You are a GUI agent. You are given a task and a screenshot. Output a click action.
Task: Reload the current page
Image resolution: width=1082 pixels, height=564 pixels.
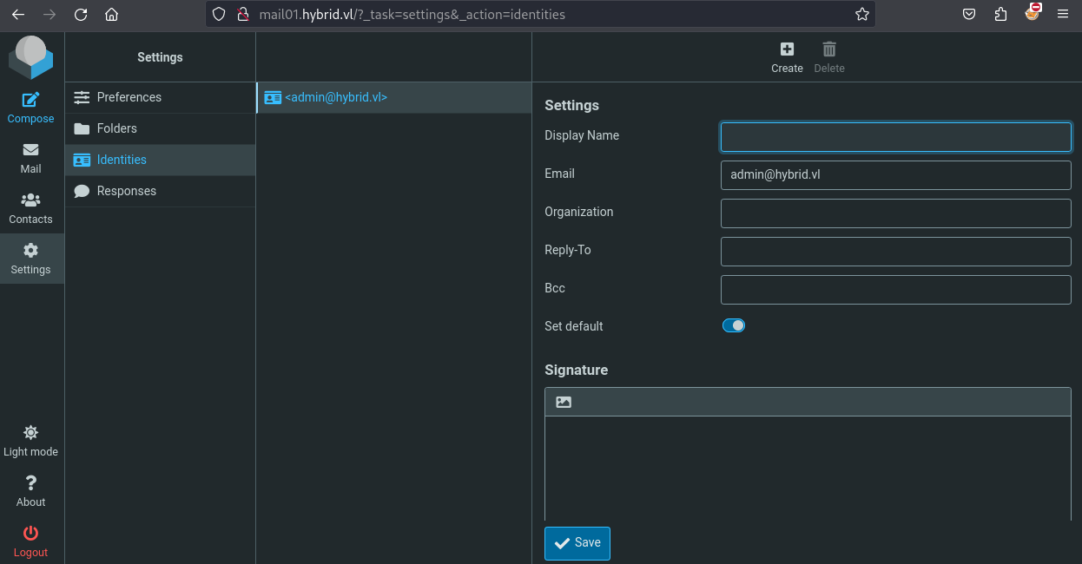pos(81,15)
